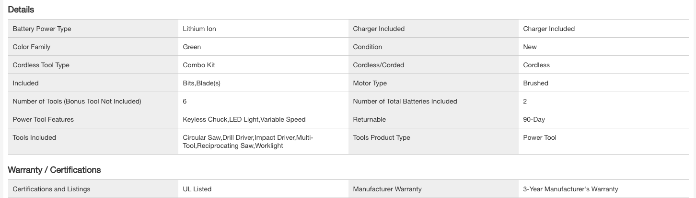
Task: Select the Battery Power Type label
Action: [42, 29]
